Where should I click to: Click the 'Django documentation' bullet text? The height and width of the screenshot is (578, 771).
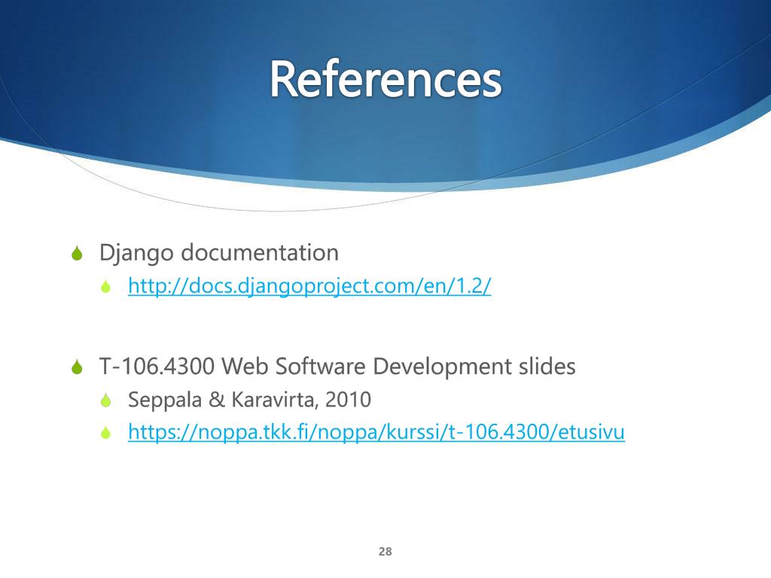pos(219,253)
